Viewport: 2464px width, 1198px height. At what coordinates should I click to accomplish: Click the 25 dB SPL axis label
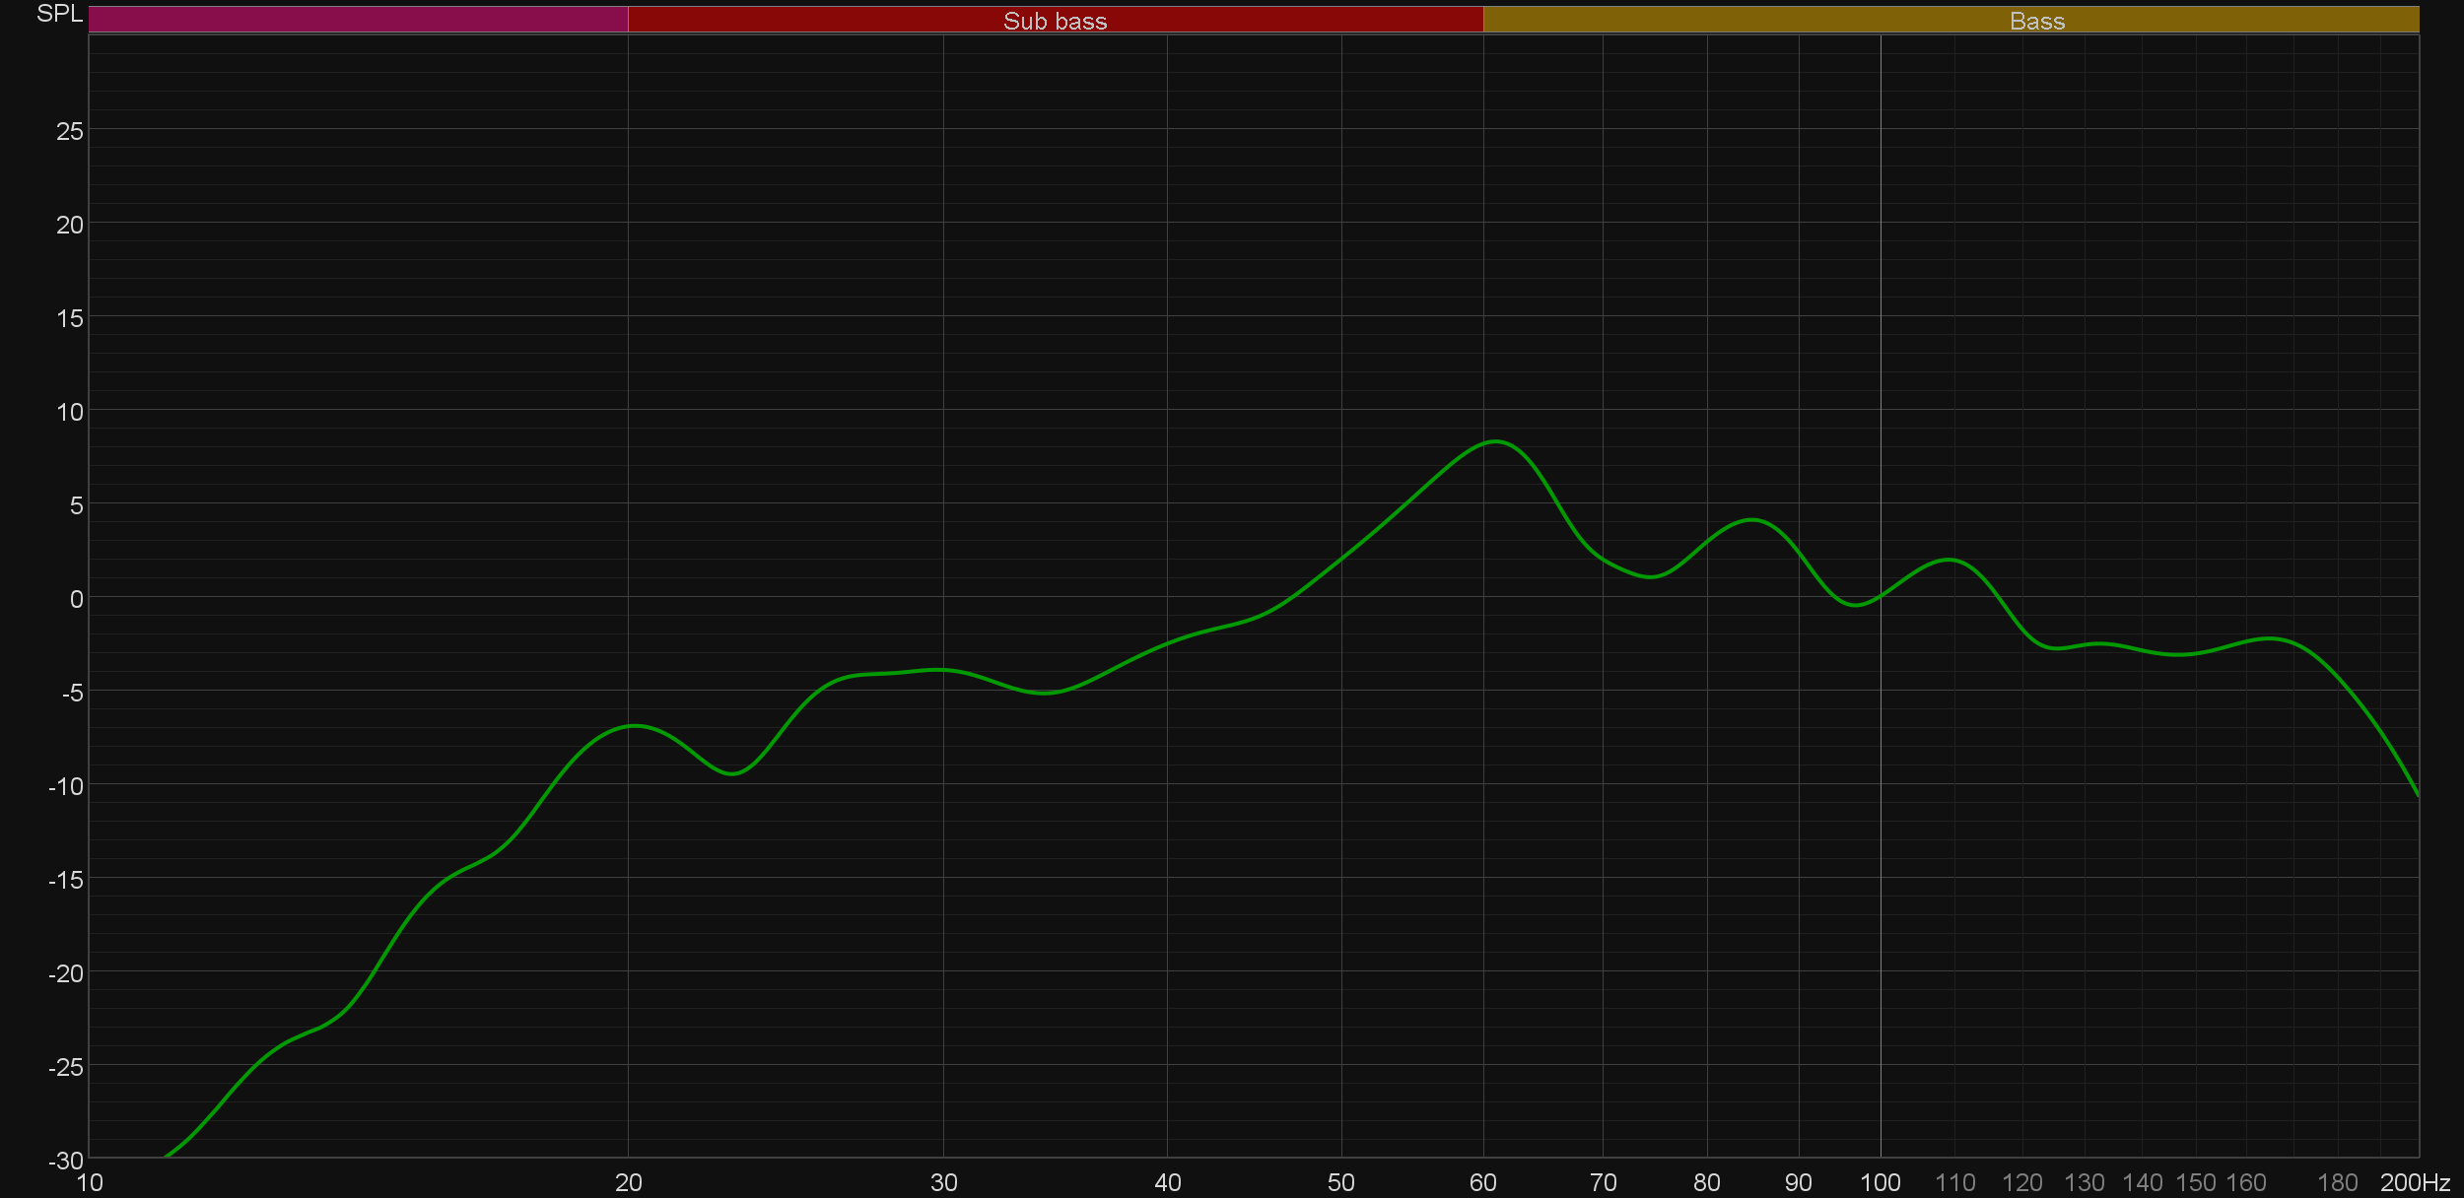(70, 131)
